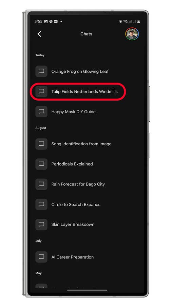Tap chat icon beside AI Career Preparation

click(x=41, y=257)
